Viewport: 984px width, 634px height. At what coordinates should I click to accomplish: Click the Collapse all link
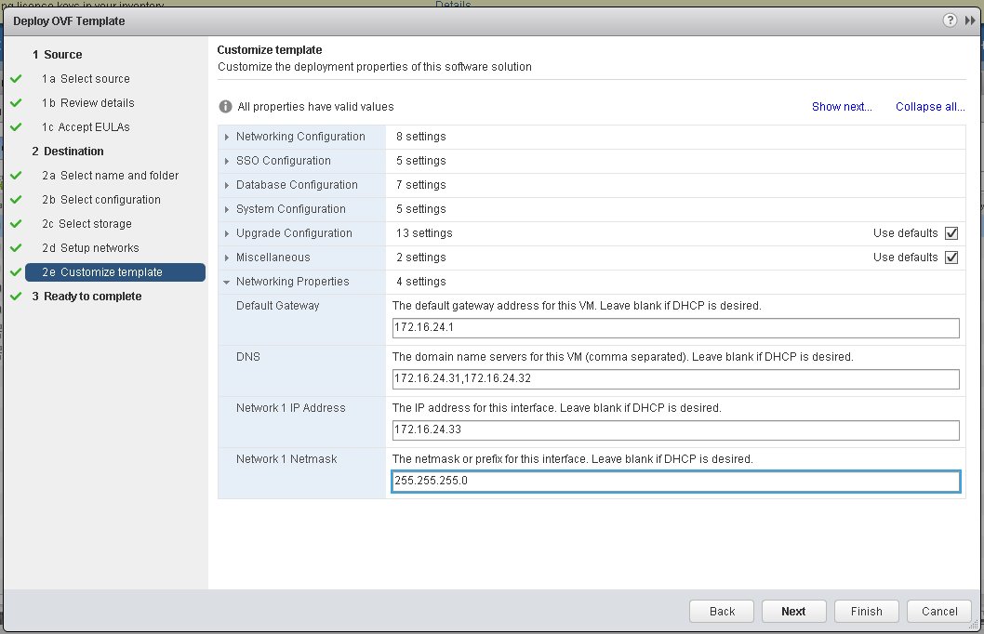[930, 107]
